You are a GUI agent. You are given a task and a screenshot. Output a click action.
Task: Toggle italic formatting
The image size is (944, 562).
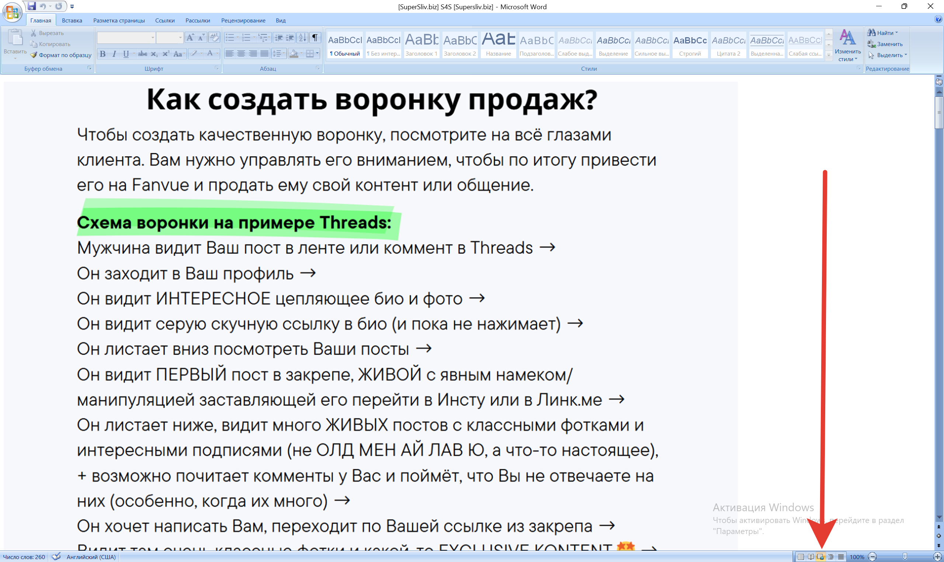coord(114,54)
